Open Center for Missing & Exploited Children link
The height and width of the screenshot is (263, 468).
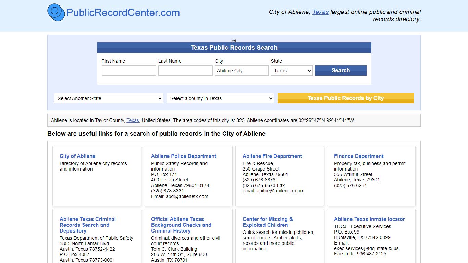point(268,222)
